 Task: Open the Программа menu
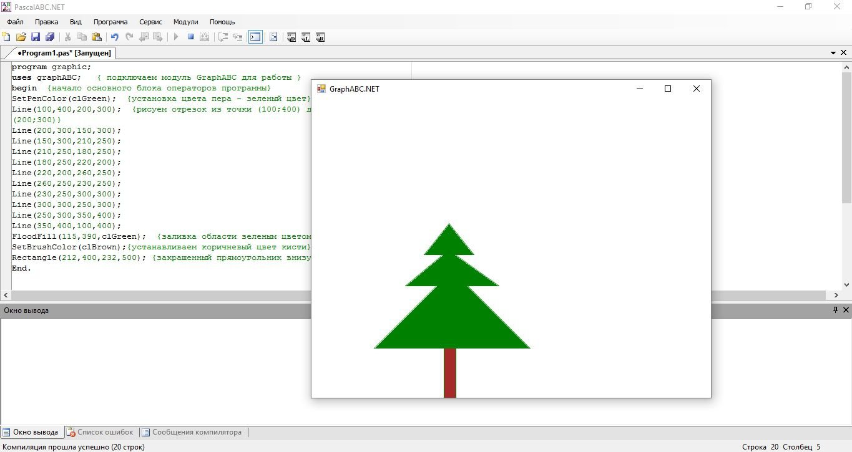click(x=110, y=22)
